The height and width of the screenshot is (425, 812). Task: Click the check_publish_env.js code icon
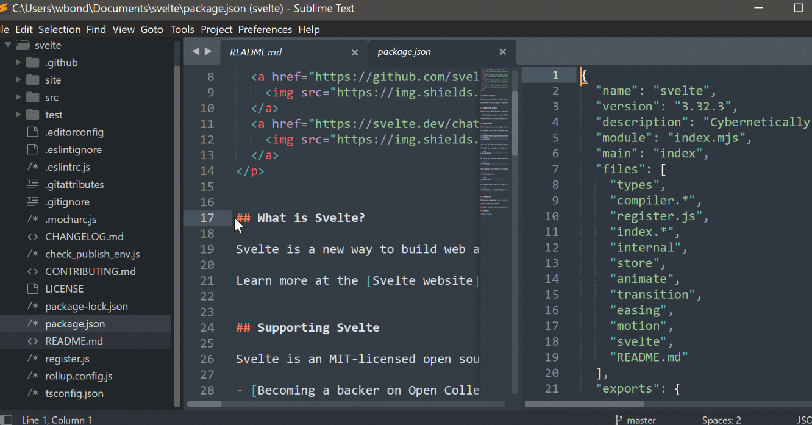click(33, 254)
